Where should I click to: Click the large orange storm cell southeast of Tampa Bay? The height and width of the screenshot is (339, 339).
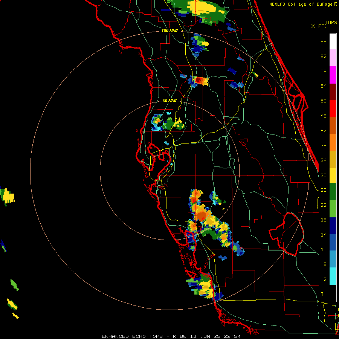click(201, 215)
